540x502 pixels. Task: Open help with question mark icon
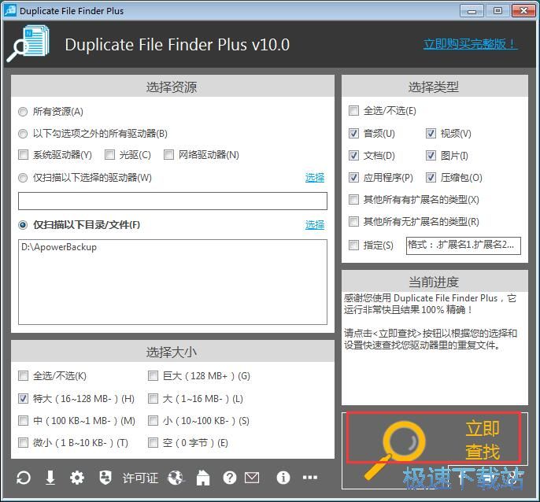coord(230,478)
